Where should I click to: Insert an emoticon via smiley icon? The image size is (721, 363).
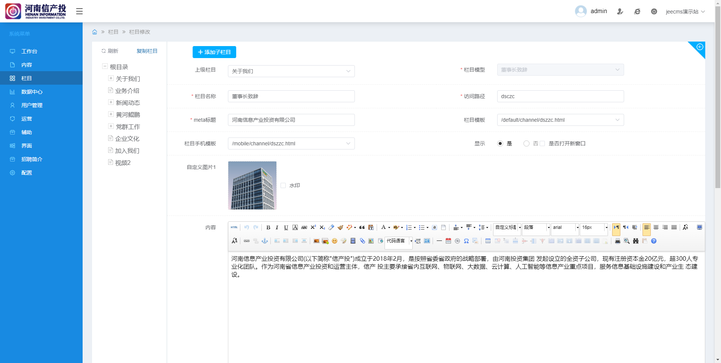[x=334, y=241]
